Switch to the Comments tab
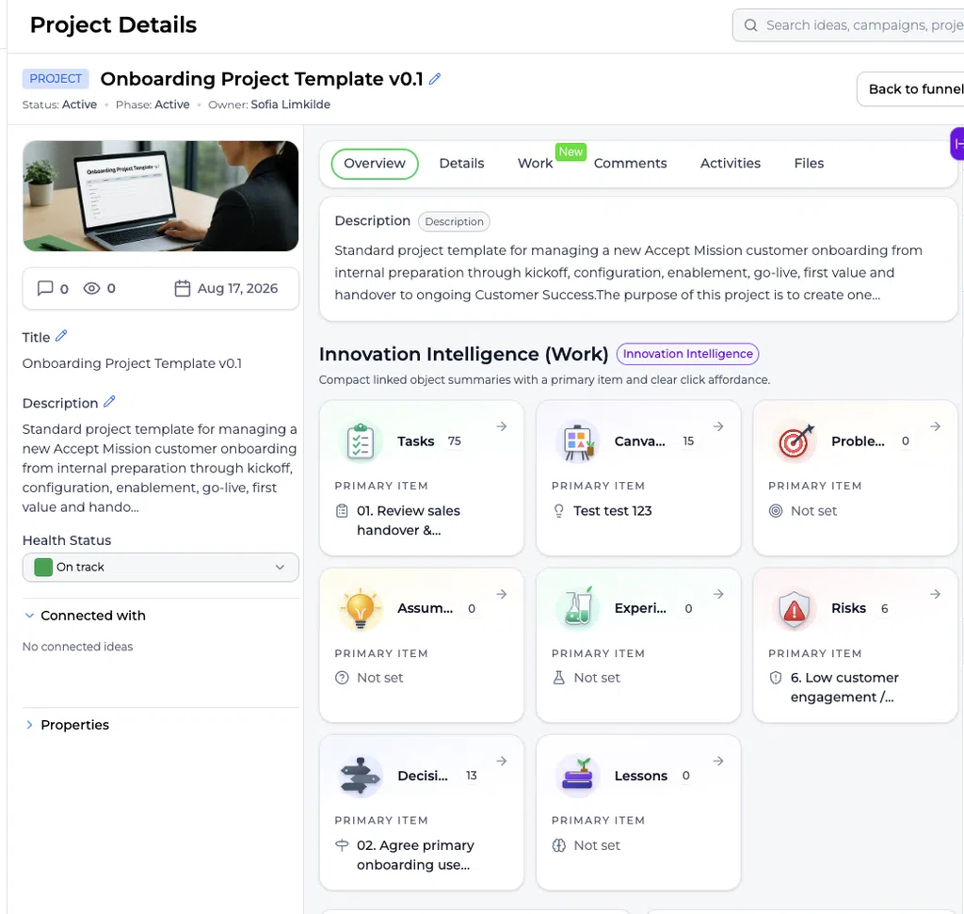Viewport: 964px width, 914px height. (630, 164)
